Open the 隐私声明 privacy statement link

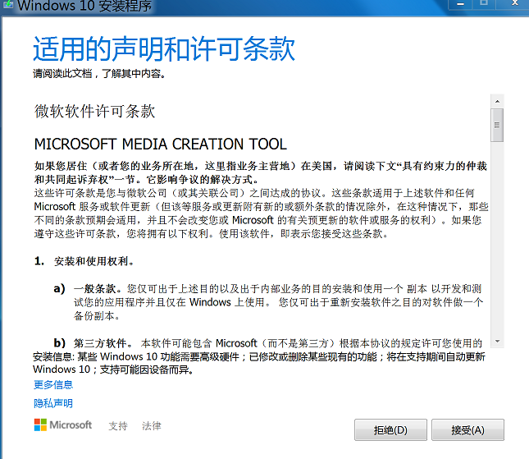53,403
